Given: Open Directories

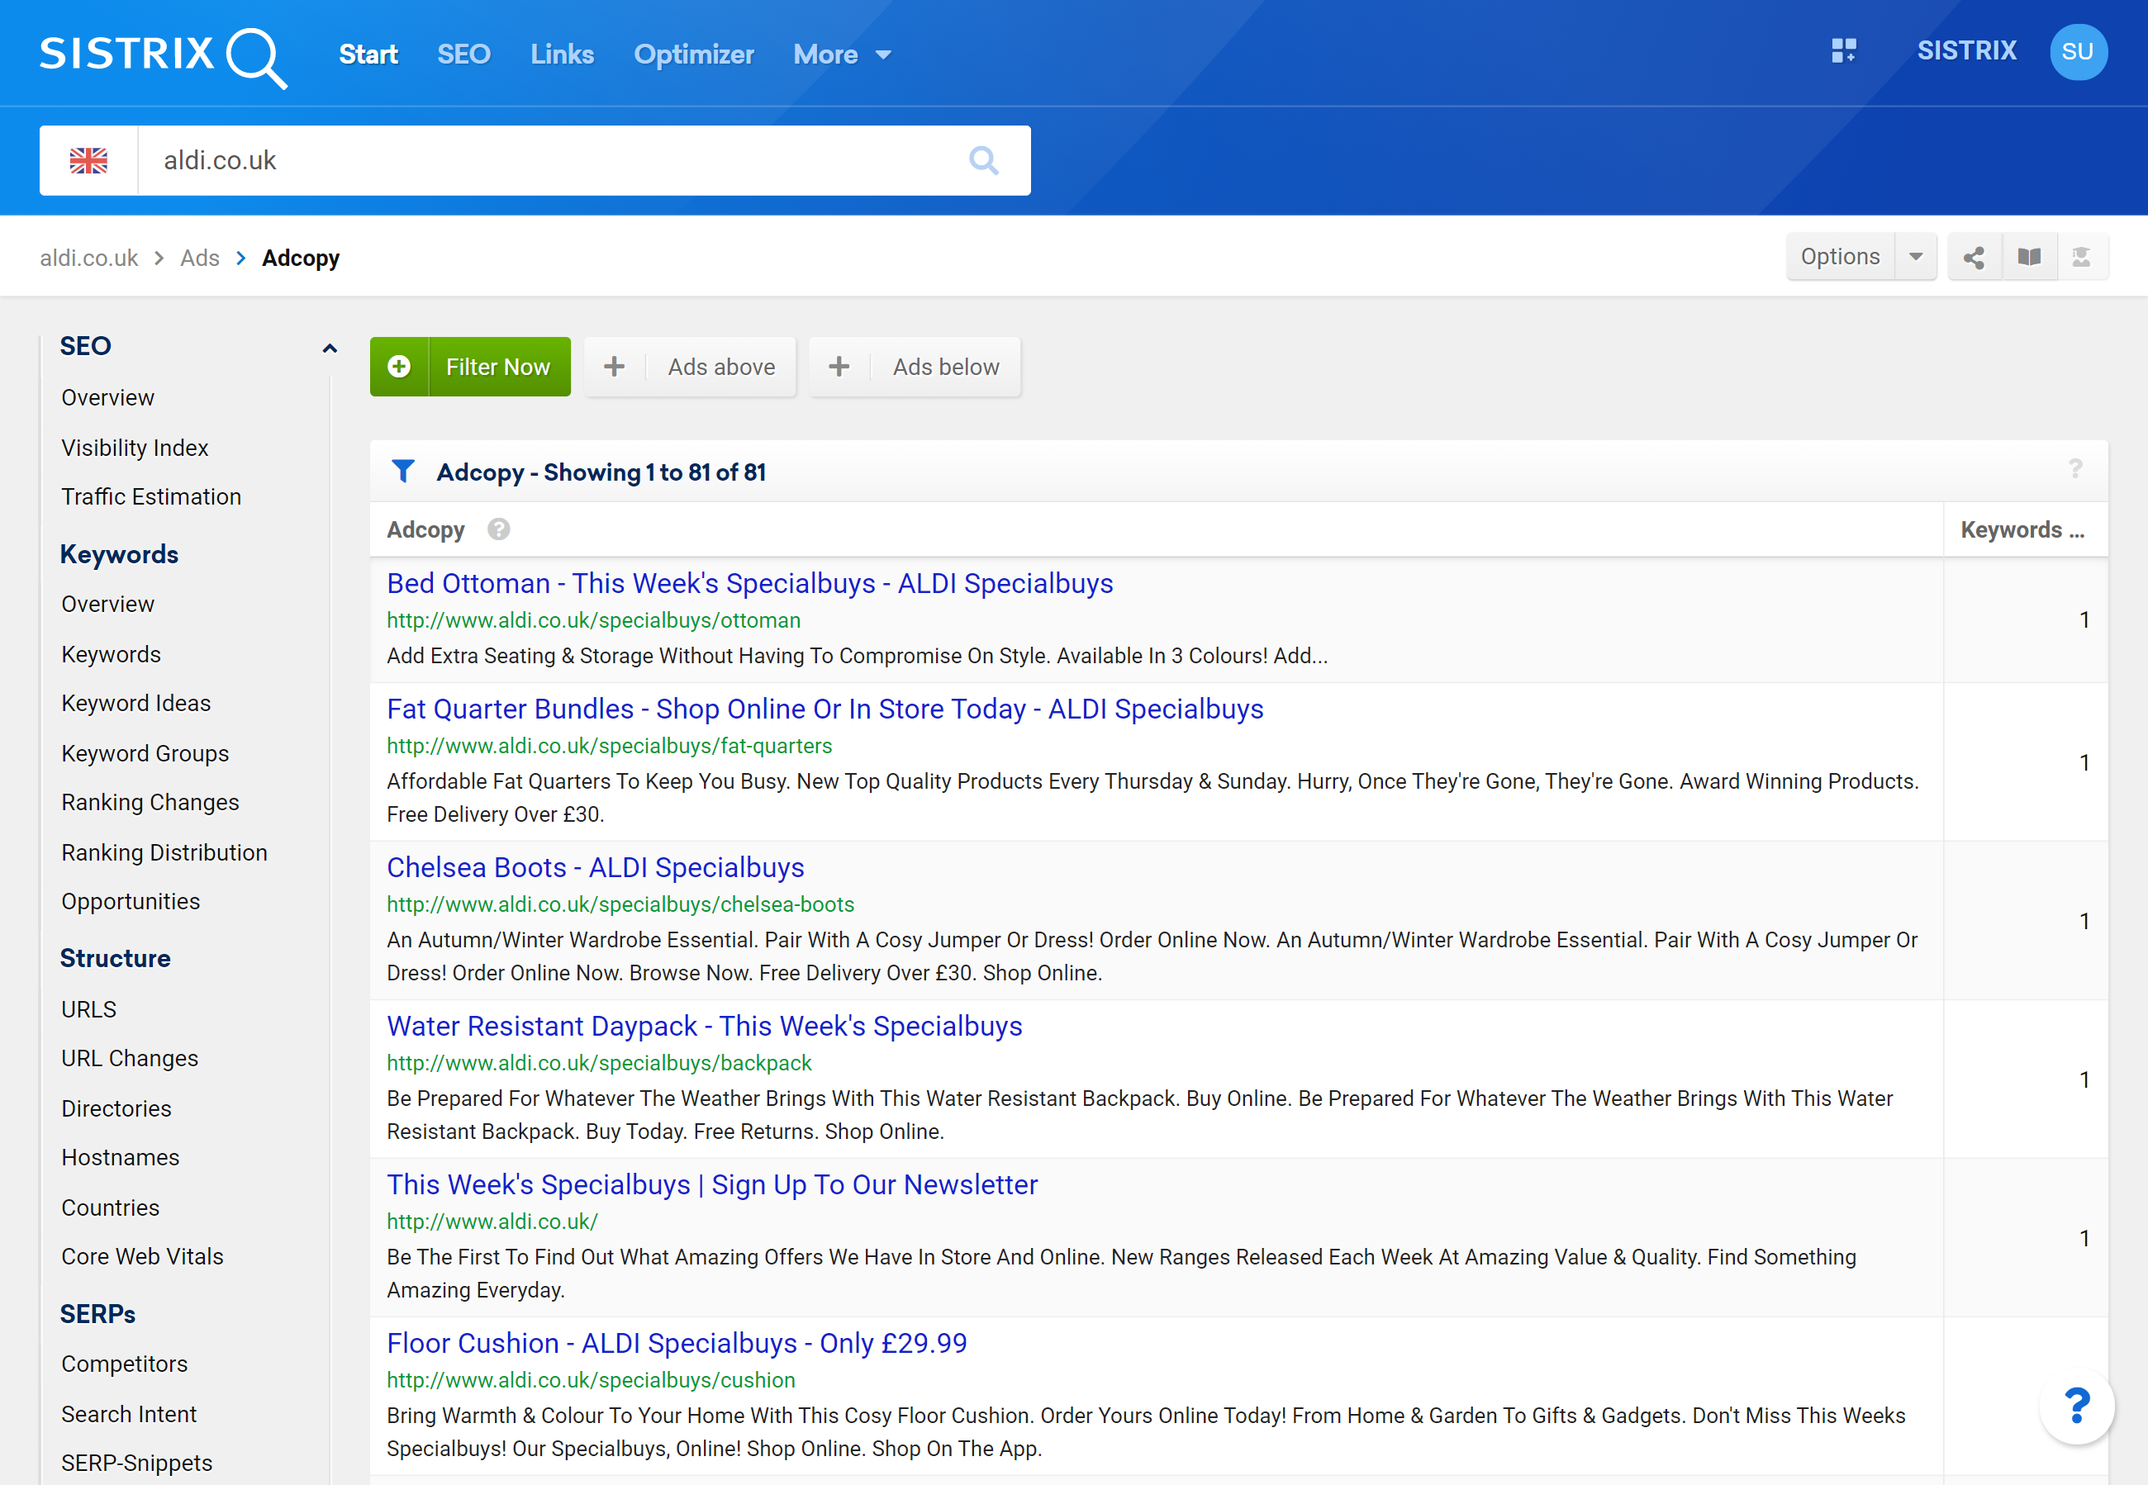Looking at the screenshot, I should coord(116,1108).
